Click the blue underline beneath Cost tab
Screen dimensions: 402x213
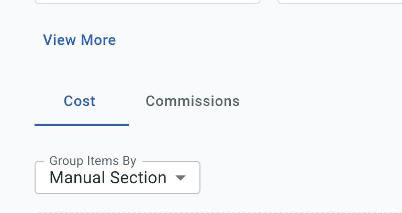click(81, 124)
